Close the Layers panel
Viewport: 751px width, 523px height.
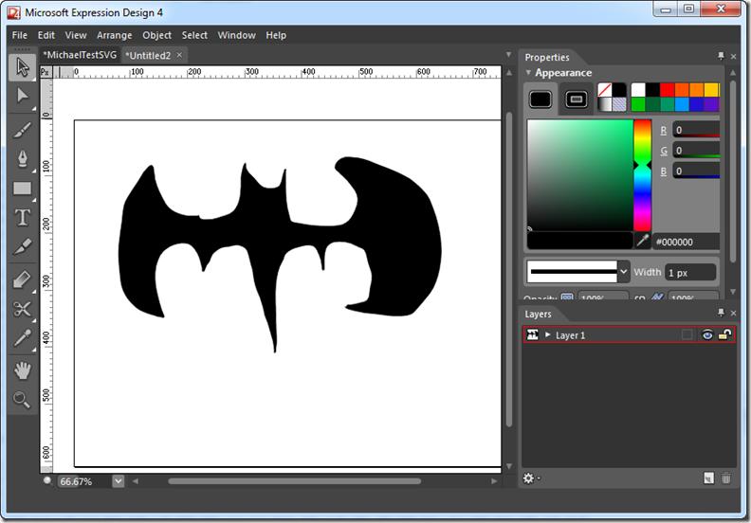click(x=733, y=313)
